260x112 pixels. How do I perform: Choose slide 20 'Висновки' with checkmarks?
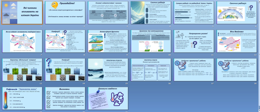[65, 98]
